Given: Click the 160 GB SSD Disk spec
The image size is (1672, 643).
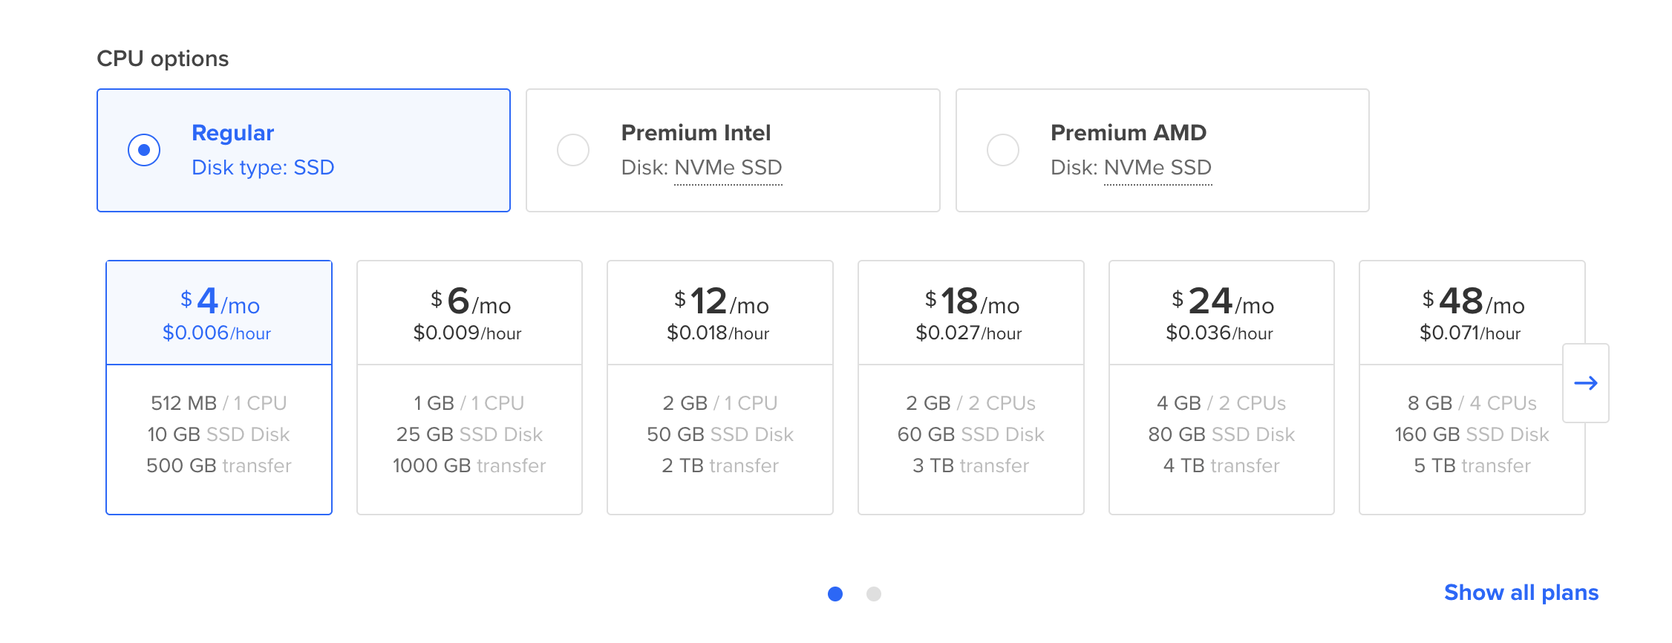Looking at the screenshot, I should click(1472, 434).
